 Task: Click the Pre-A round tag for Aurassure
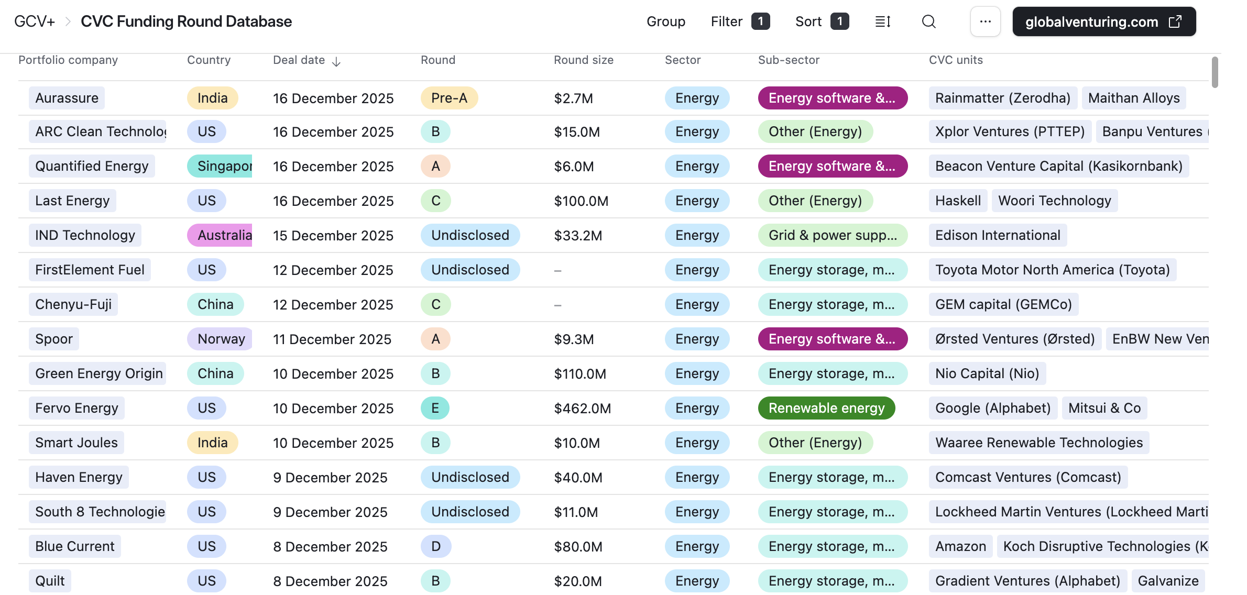coord(449,98)
